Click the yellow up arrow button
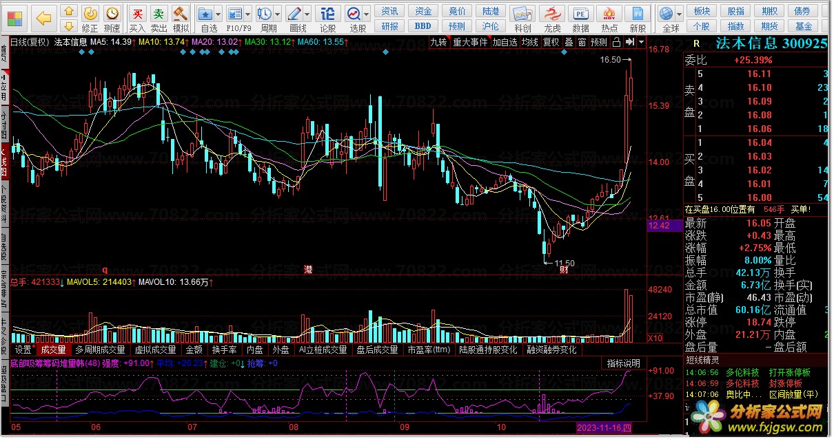 [69, 12]
